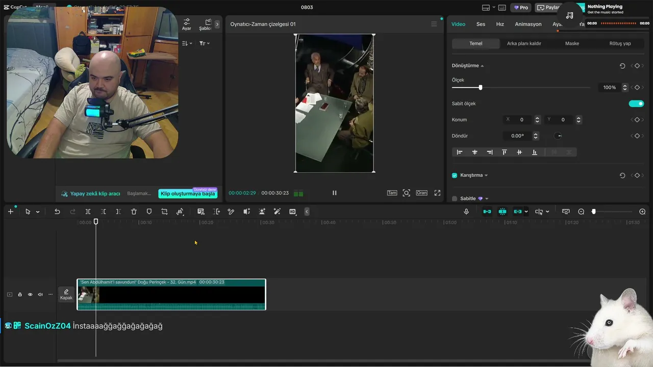Reset the Karıştırma blend settings
Screen dimensions: 653x367
[622, 175]
